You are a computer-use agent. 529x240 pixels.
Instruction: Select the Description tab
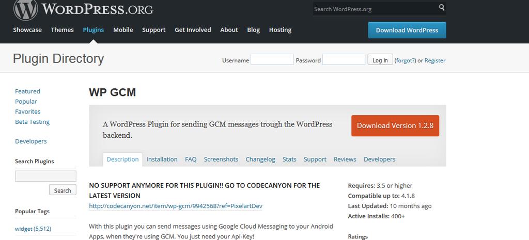(x=123, y=159)
